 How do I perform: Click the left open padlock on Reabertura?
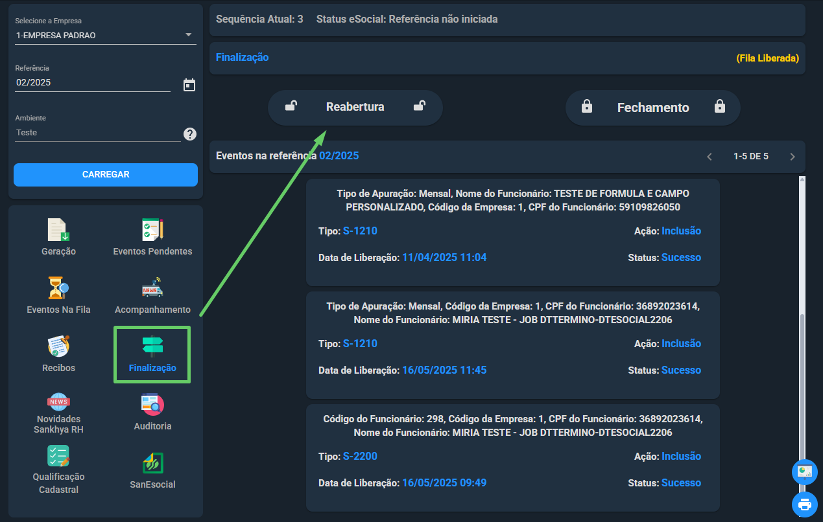pos(291,107)
